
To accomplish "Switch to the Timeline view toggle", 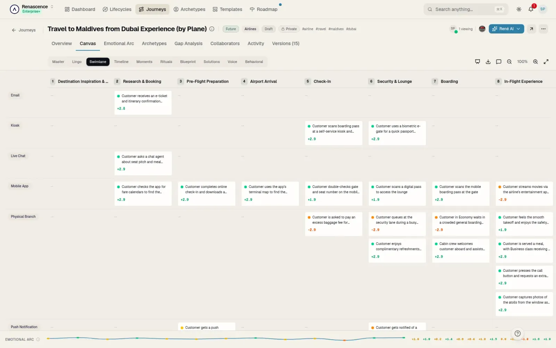I will point(121,62).
